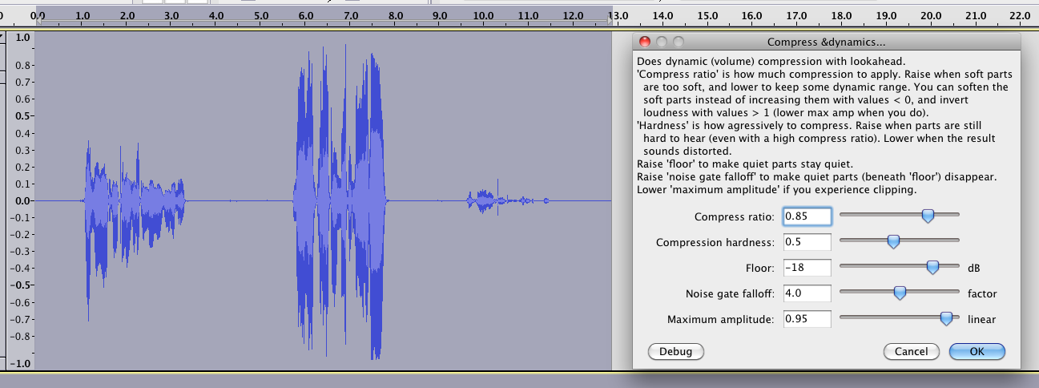Click the Compression hardness text box
This screenshot has height=388, width=1039.
807,242
